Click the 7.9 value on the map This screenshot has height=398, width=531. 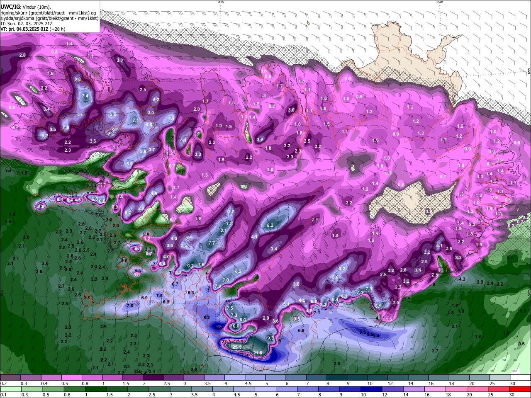[368, 288]
